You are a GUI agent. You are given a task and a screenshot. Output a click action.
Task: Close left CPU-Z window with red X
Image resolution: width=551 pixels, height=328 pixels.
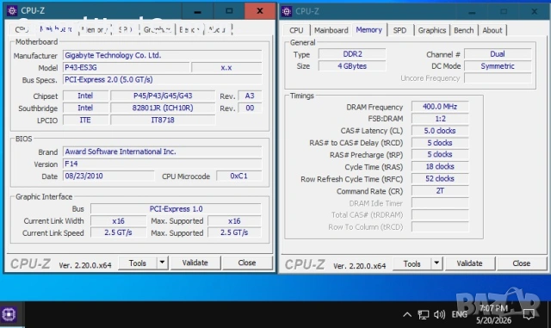260,11
